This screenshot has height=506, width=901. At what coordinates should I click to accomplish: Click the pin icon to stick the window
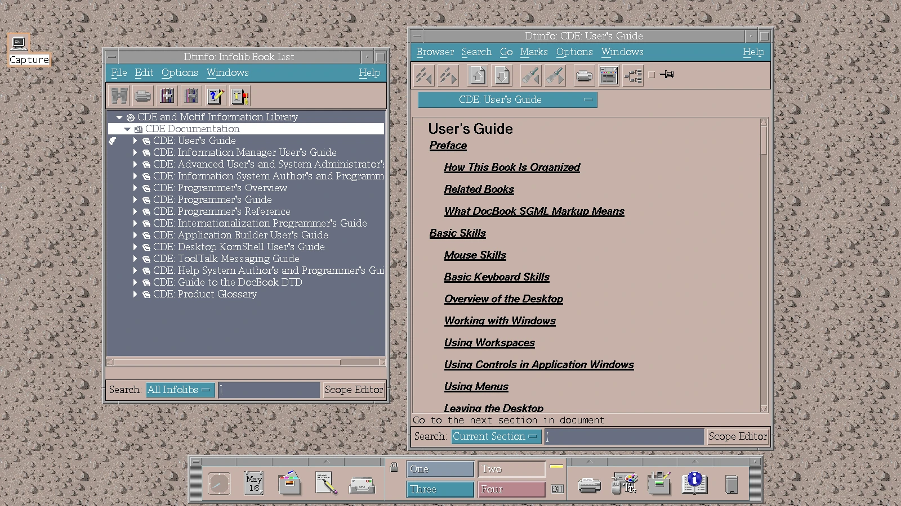click(667, 74)
